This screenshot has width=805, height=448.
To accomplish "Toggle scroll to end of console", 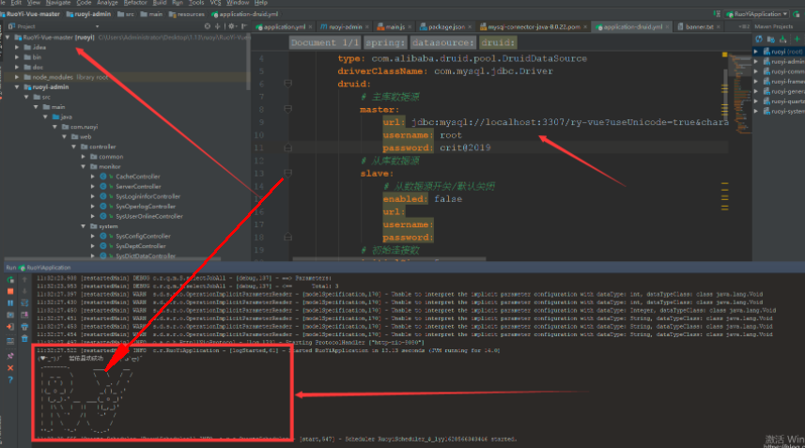I will click(24, 315).
